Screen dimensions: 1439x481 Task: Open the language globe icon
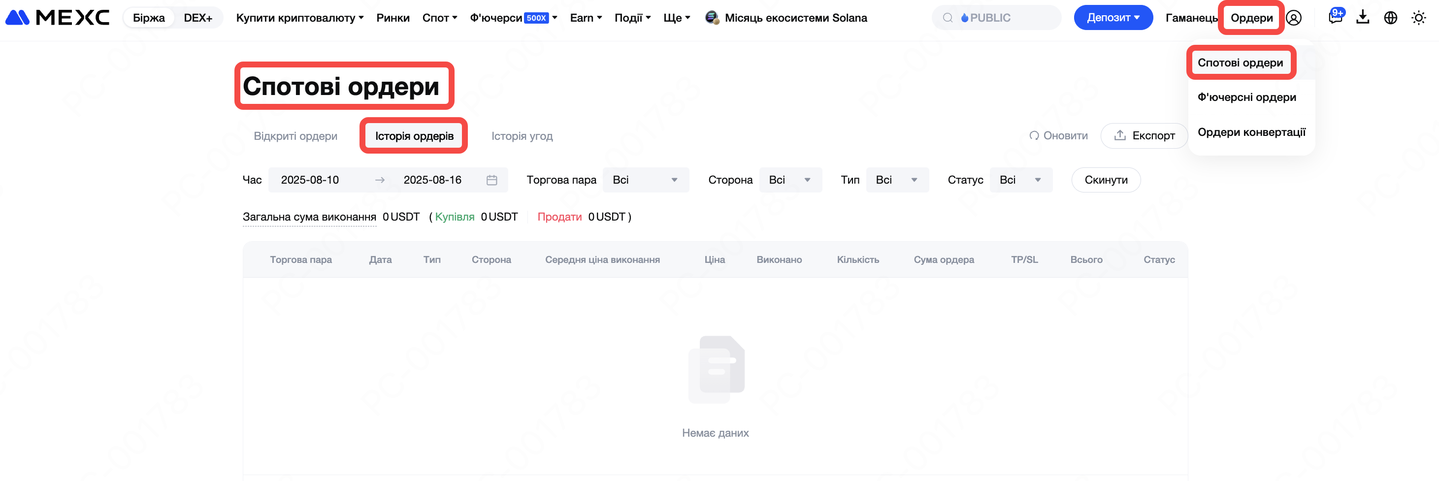pyautogui.click(x=1390, y=18)
